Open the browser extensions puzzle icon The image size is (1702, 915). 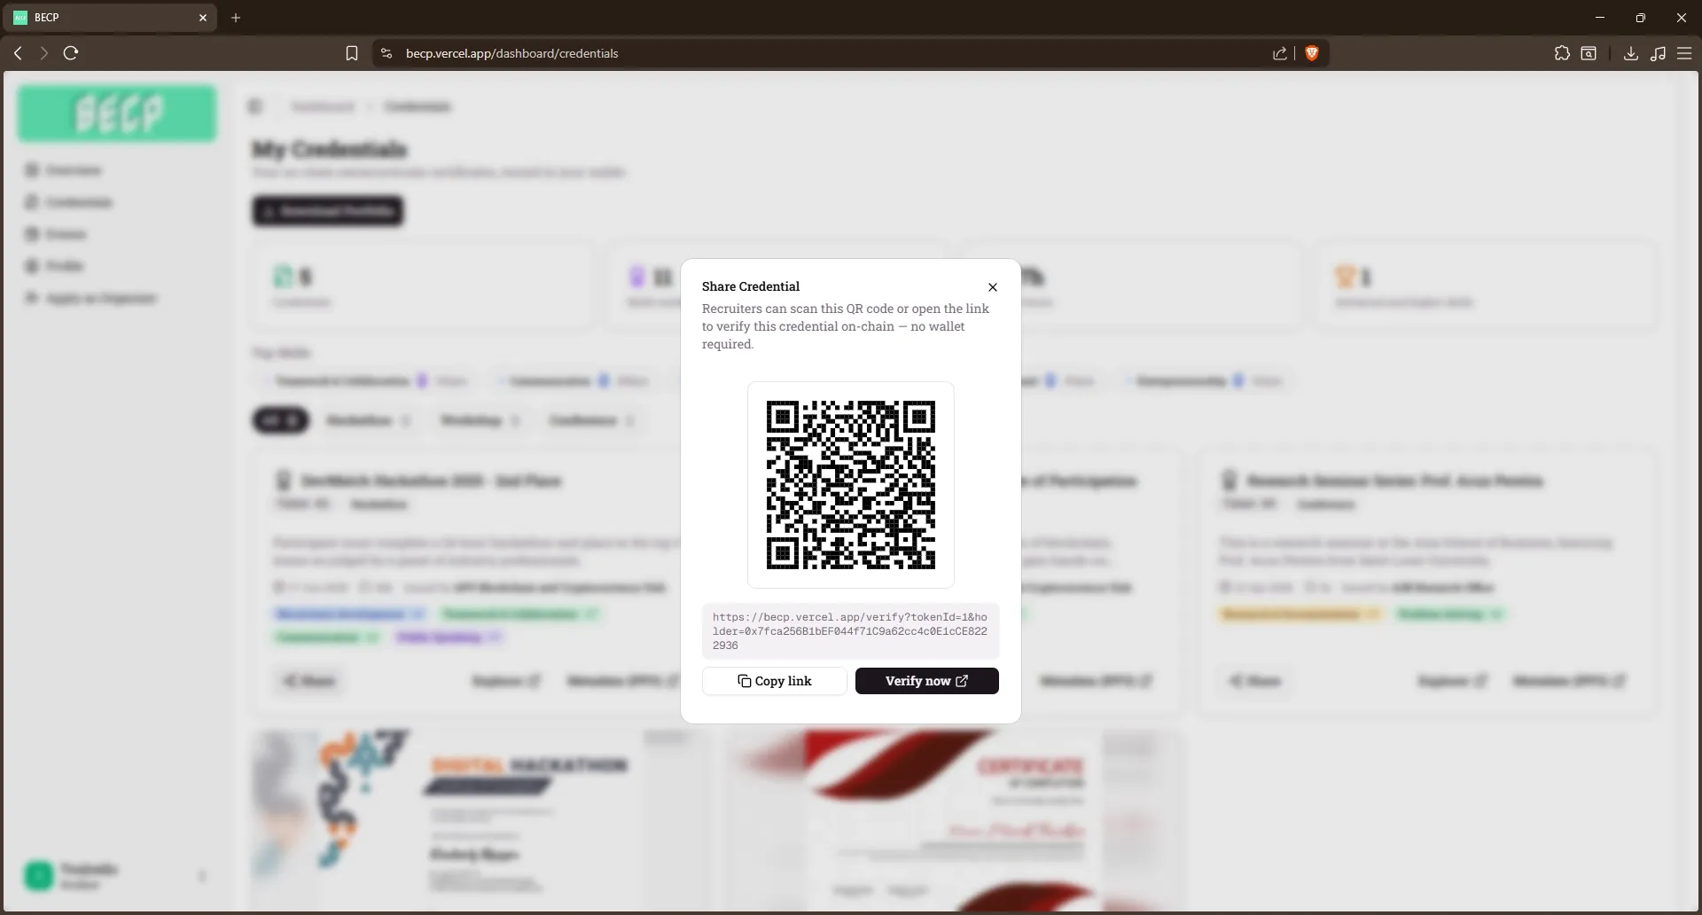pos(1562,53)
